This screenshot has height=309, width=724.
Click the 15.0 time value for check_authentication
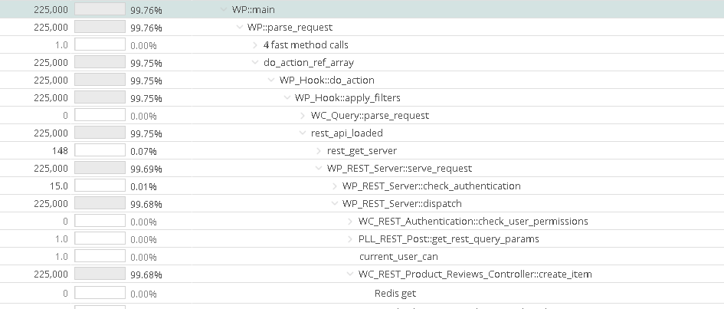point(59,186)
